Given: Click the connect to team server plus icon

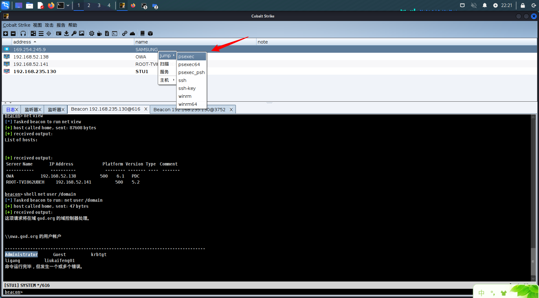Looking at the screenshot, I should [x=5, y=33].
